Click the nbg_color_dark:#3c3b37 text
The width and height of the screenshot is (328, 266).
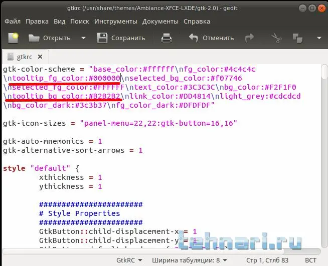click(57, 105)
